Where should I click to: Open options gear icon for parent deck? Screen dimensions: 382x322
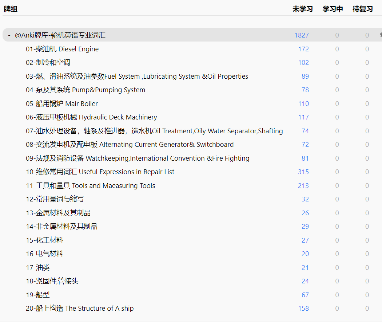click(380, 35)
